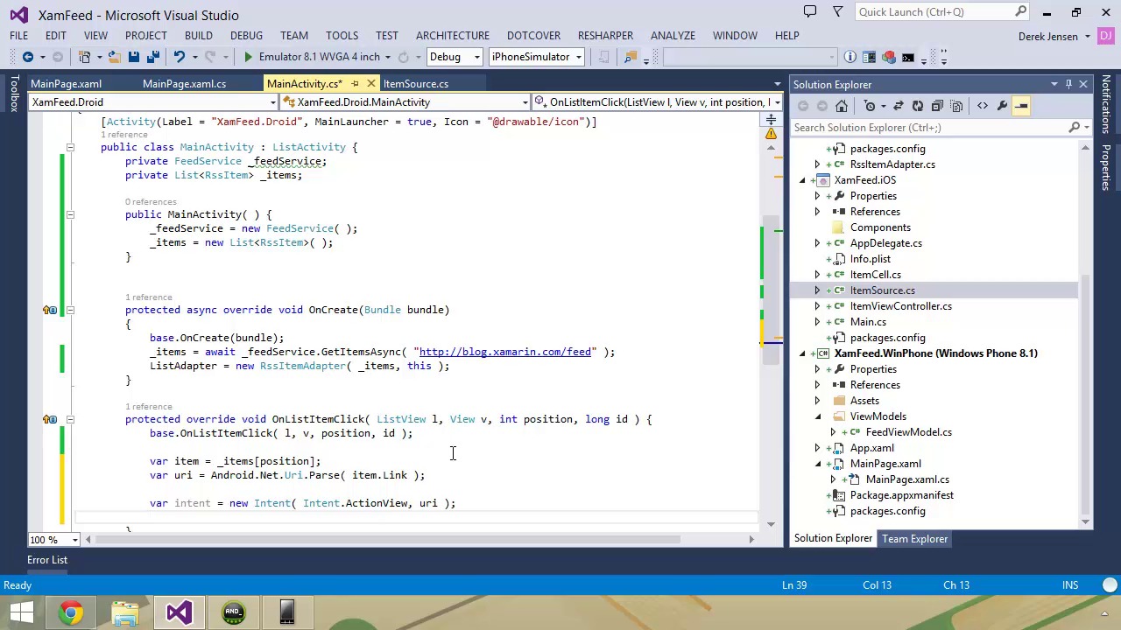Open Chrome from the taskbar
The height and width of the screenshot is (630, 1121).
(72, 612)
